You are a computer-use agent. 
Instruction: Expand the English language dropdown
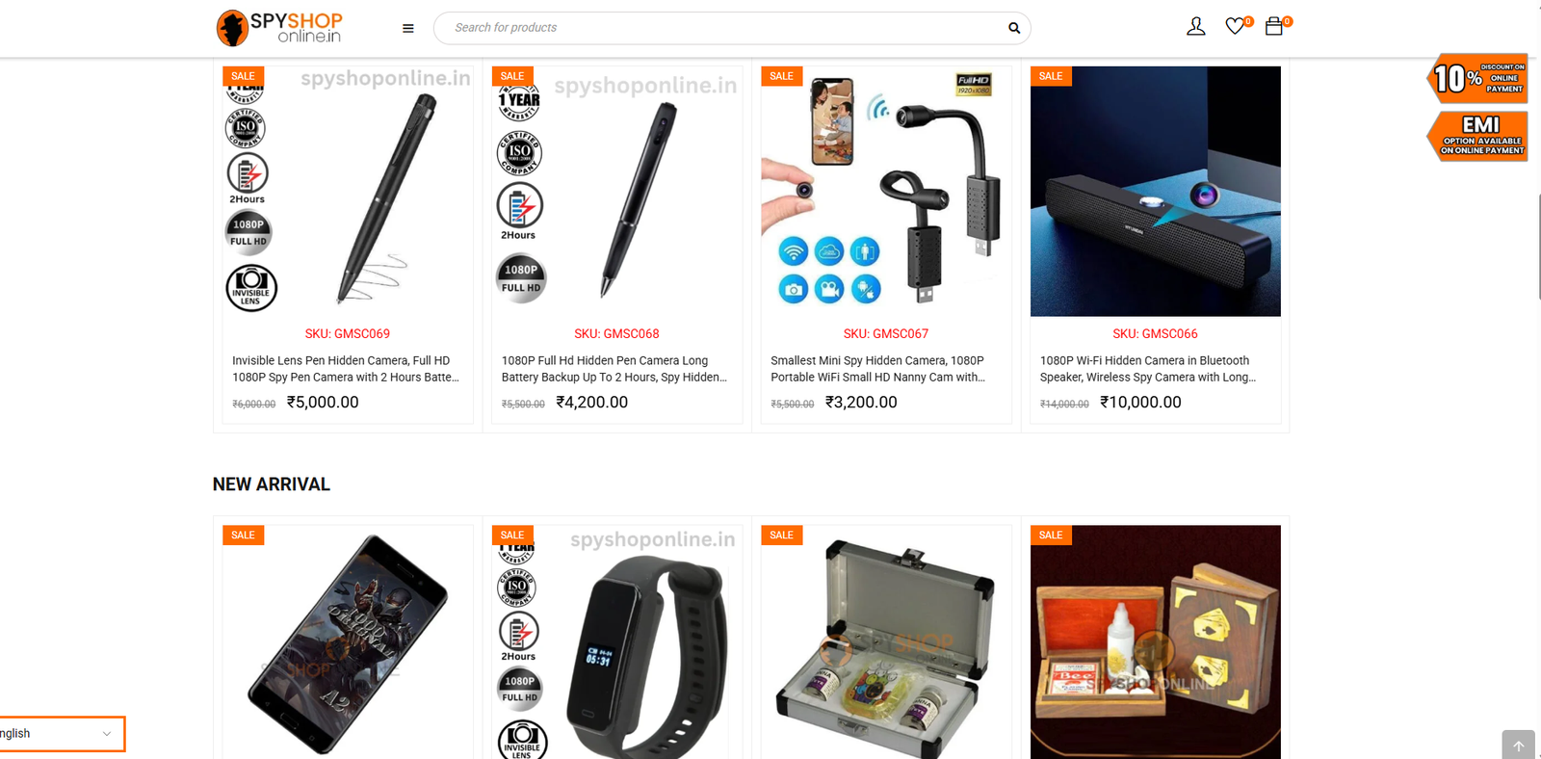[60, 734]
